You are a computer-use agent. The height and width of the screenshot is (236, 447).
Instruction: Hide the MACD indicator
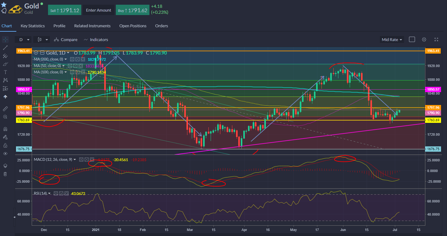[x=81, y=160]
